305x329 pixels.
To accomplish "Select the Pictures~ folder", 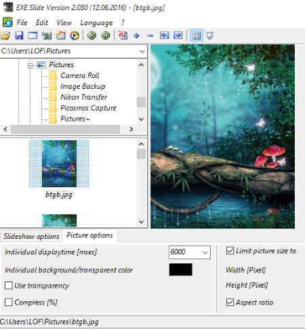I will coord(75,119).
